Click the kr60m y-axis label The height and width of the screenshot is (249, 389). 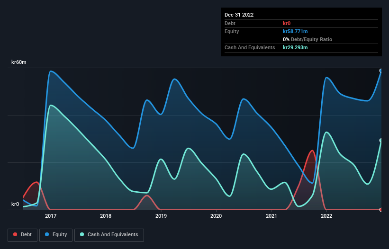pos(19,62)
